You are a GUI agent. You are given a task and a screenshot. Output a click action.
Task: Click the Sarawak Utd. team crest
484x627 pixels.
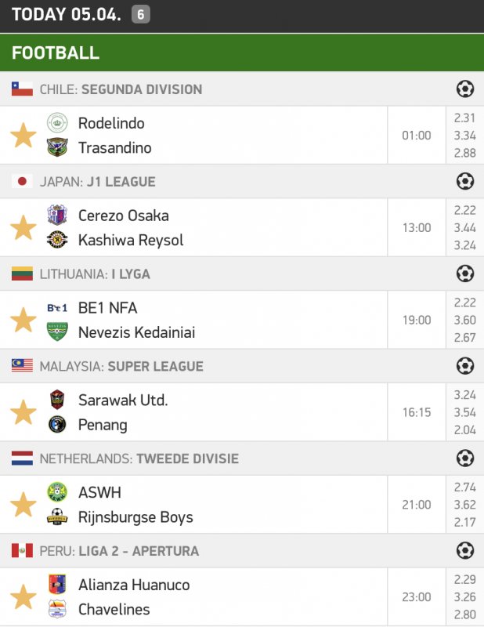click(57, 400)
